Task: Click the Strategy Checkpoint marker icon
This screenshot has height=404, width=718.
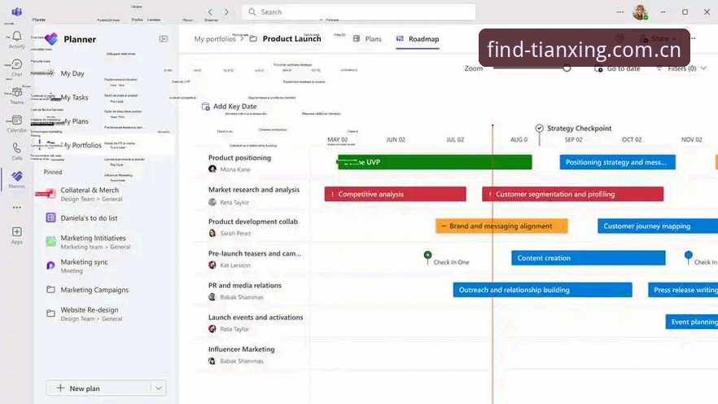Action: click(x=540, y=128)
